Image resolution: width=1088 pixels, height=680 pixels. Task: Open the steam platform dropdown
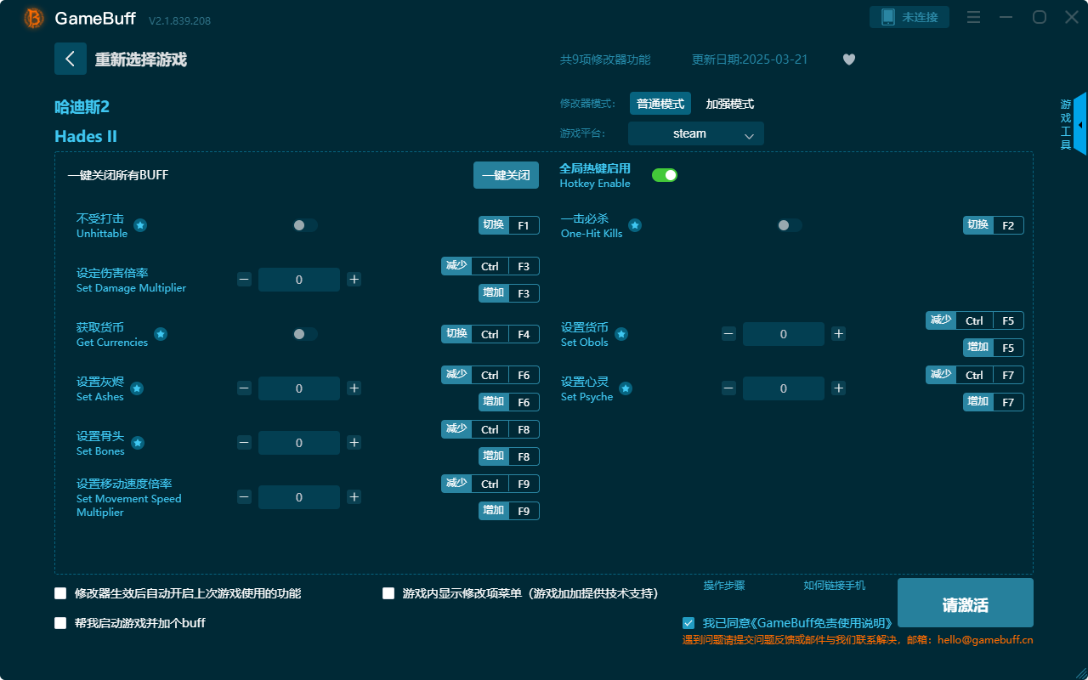tap(695, 133)
